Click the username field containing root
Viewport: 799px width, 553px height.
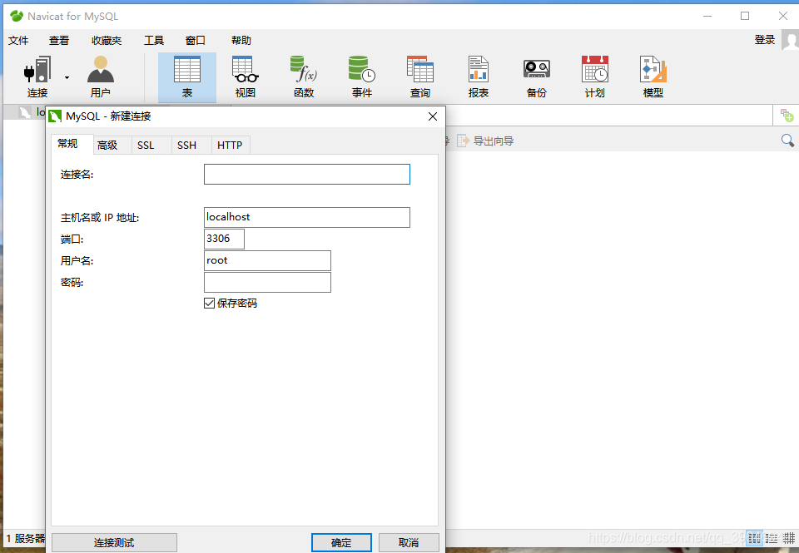click(267, 260)
